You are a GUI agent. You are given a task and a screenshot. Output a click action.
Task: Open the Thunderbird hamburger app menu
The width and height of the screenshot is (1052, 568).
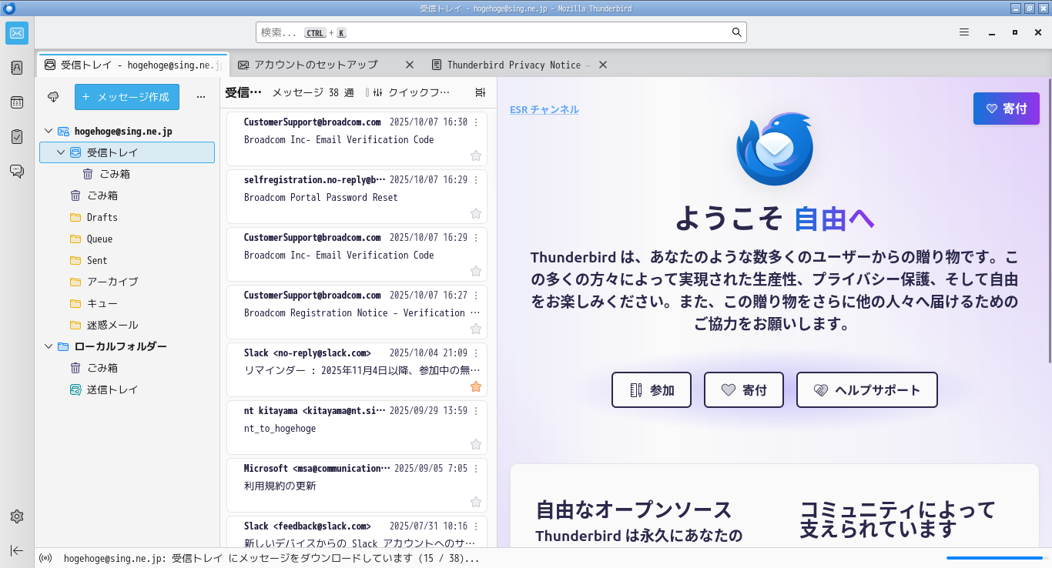[964, 32]
